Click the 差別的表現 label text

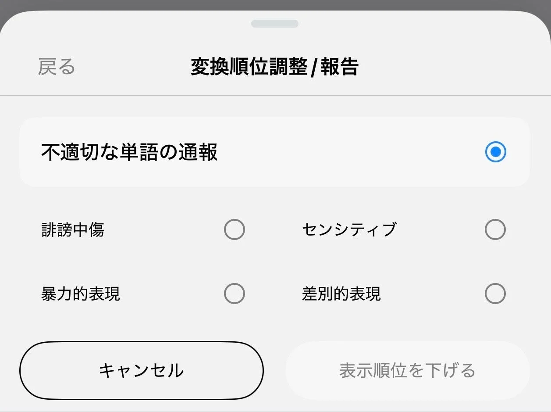click(x=341, y=294)
